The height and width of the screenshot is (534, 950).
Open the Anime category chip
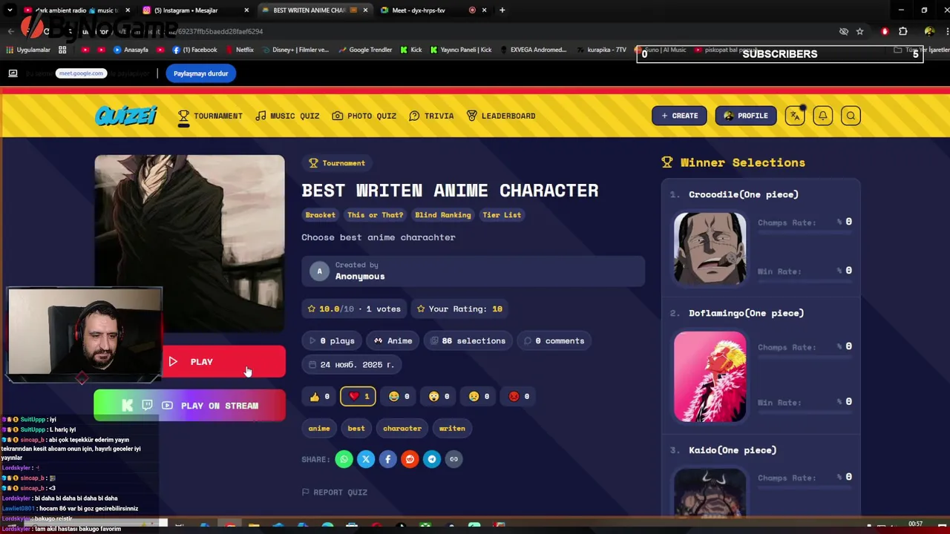click(393, 341)
